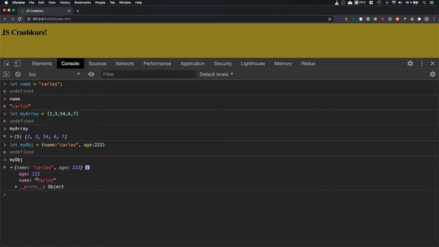Image resolution: width=439 pixels, height=247 pixels.
Task: Open a new browser tab
Action: [78, 11]
